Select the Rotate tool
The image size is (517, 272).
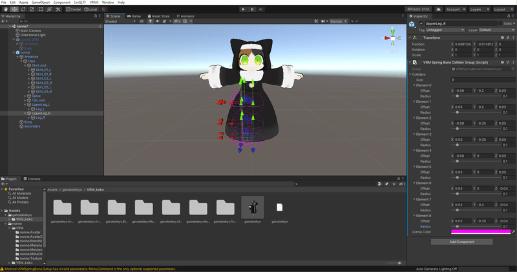coord(23,9)
